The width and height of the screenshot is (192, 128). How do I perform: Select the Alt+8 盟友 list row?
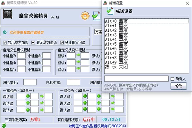coord(147,58)
